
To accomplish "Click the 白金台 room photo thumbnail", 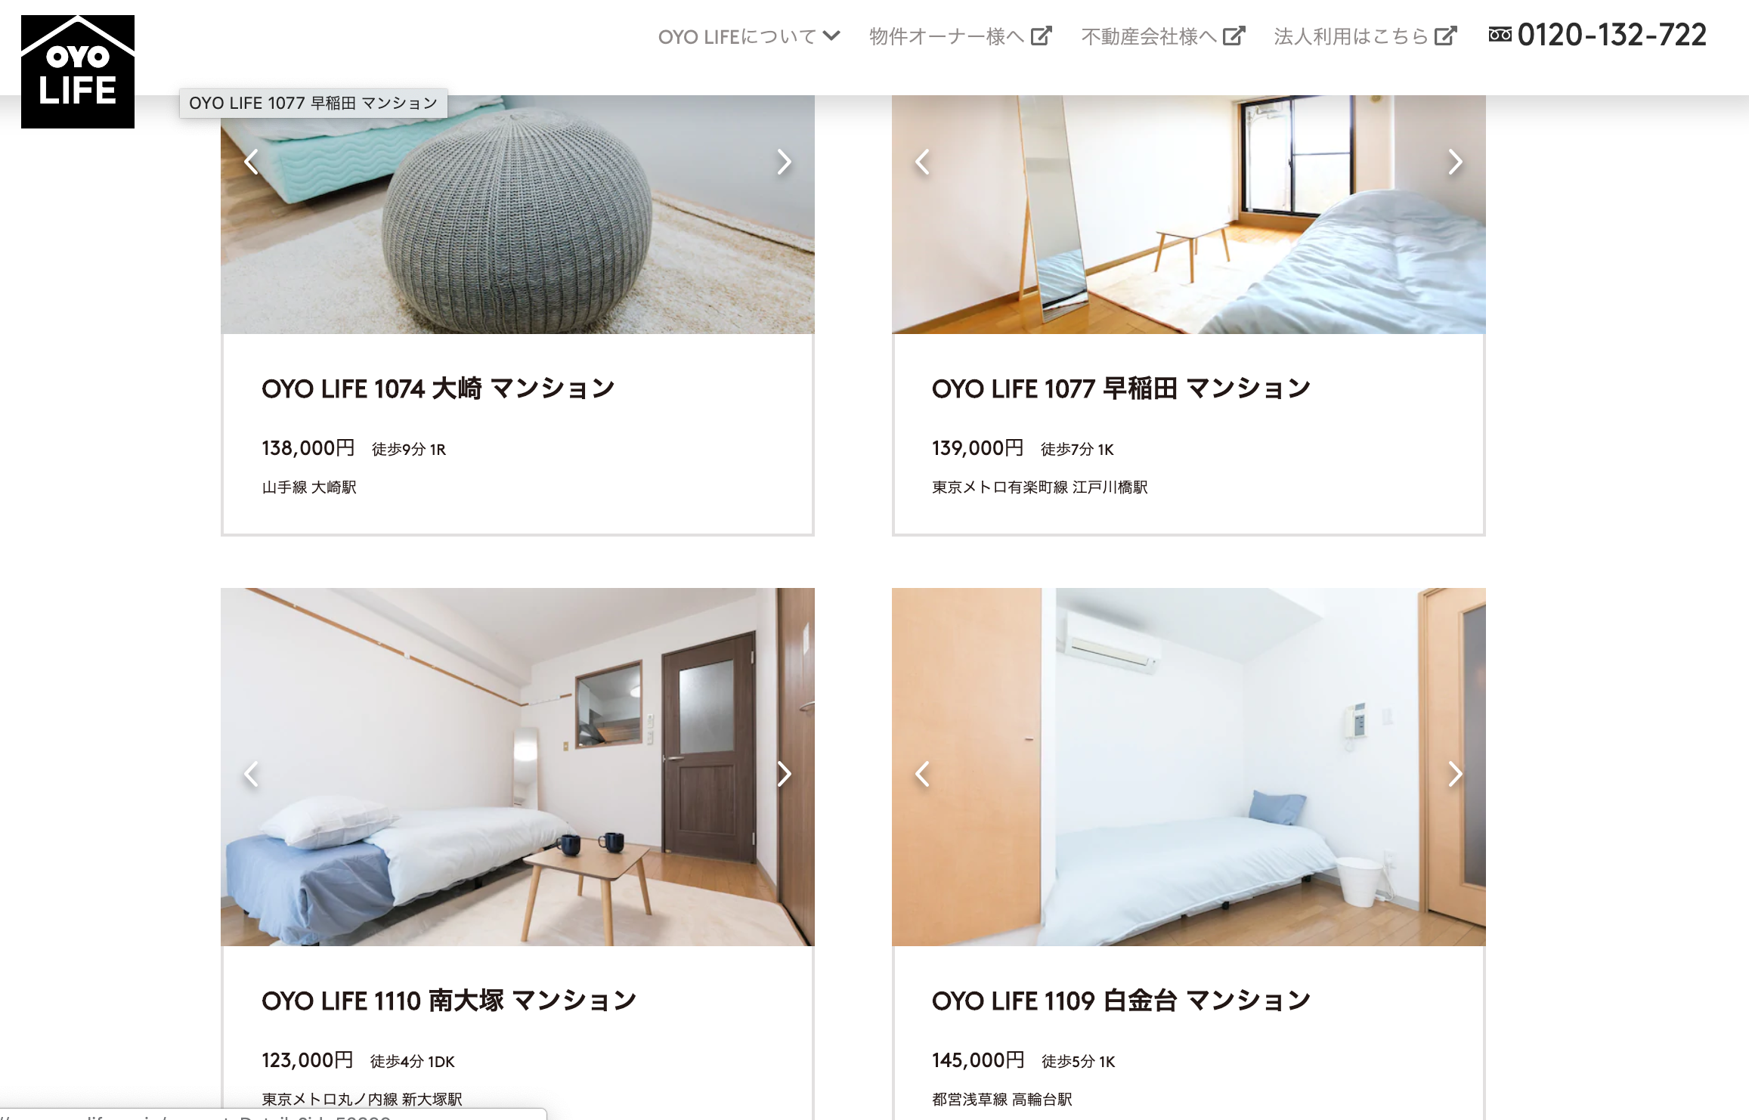I will (1189, 767).
